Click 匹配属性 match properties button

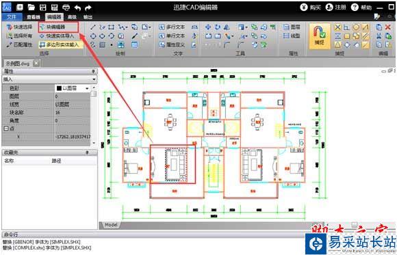tap(20, 44)
